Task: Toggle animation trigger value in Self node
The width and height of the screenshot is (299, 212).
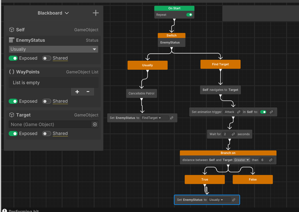Action: pos(263,112)
